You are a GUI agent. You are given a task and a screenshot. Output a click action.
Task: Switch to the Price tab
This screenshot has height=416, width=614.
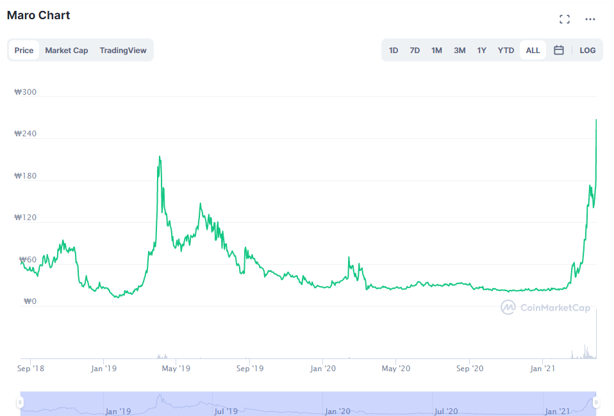pos(24,51)
